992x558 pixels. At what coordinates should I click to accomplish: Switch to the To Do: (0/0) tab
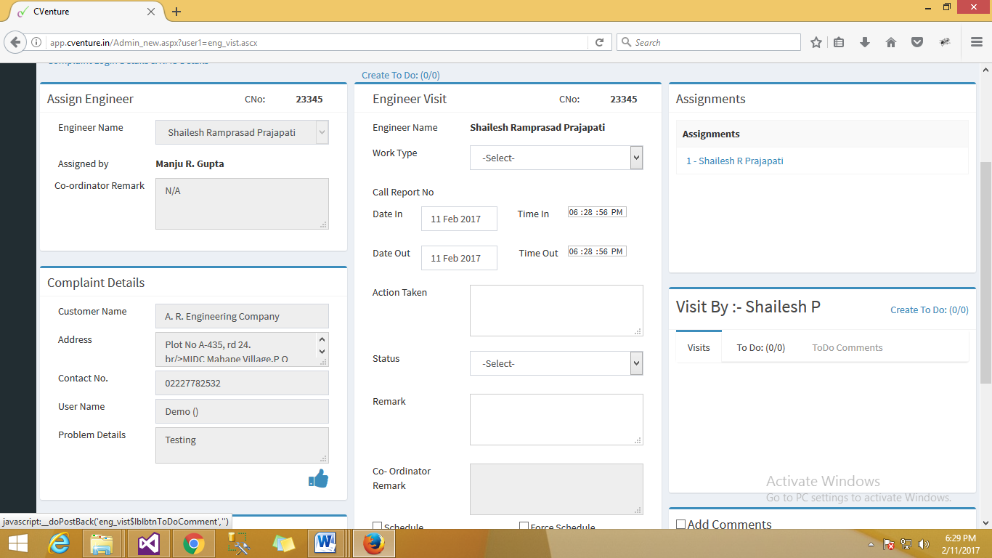coord(760,347)
